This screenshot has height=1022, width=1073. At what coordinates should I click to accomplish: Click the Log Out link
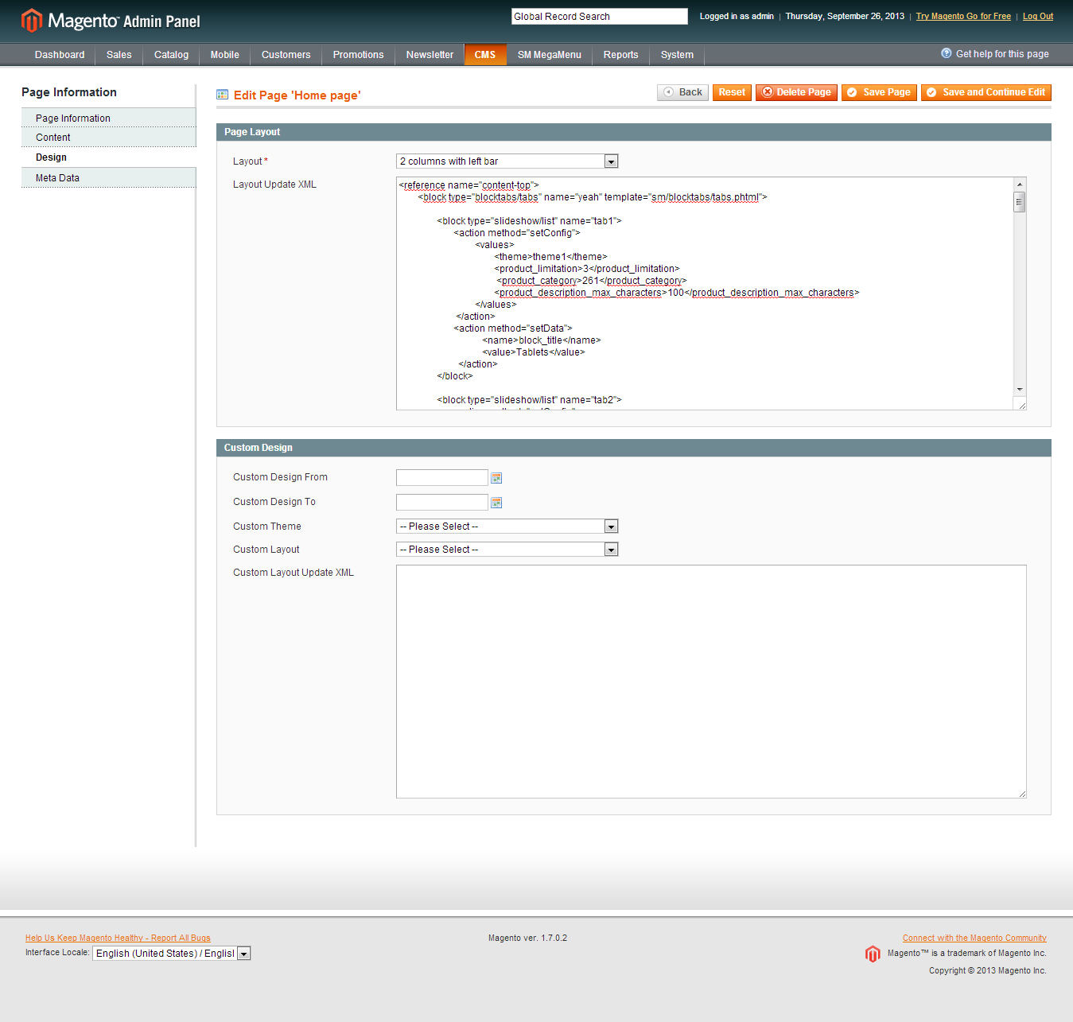coord(1038,16)
